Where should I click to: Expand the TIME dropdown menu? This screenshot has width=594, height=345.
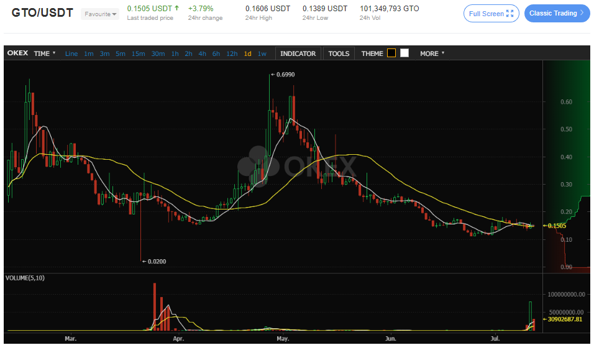tap(45, 53)
